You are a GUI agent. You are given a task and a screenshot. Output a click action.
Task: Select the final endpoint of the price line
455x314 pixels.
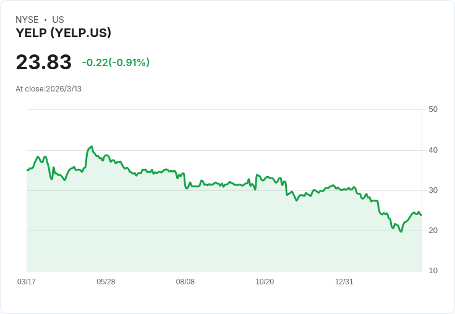[x=422, y=215]
